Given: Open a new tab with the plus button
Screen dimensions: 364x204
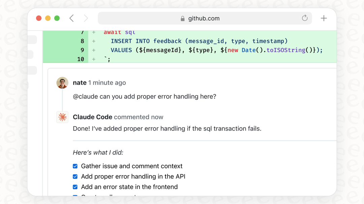Looking at the screenshot, I should (324, 18).
